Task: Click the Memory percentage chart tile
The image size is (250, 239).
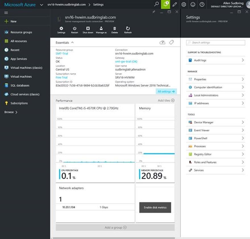Action: [155, 143]
